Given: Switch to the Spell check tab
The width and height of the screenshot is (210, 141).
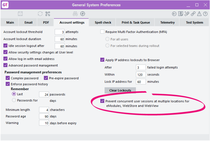Looking at the screenshot, I should point(103,22).
